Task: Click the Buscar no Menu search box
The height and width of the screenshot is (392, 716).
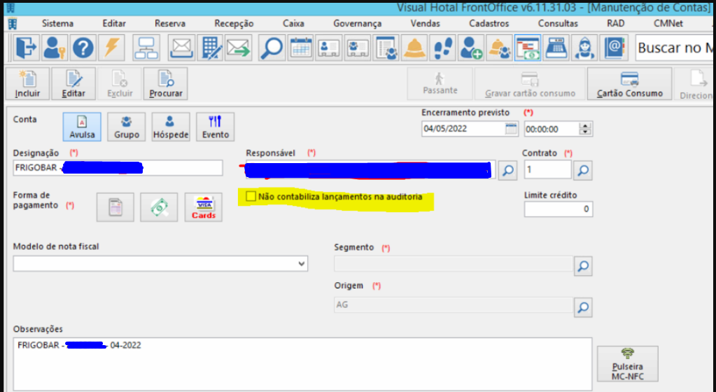Action: click(x=675, y=48)
